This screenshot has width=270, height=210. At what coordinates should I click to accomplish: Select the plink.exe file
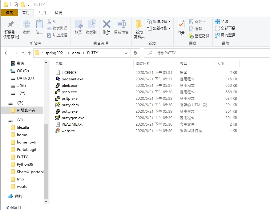(69, 86)
